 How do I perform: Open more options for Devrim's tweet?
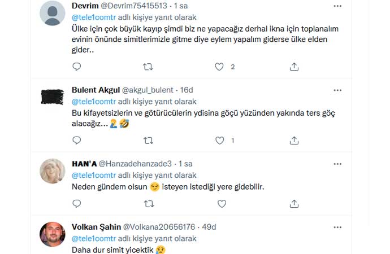(337, 6)
